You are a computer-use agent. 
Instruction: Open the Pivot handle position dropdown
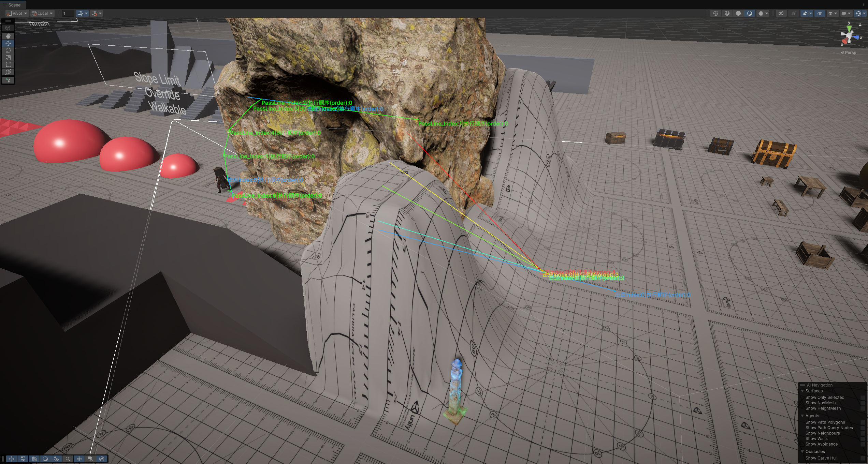(x=17, y=13)
